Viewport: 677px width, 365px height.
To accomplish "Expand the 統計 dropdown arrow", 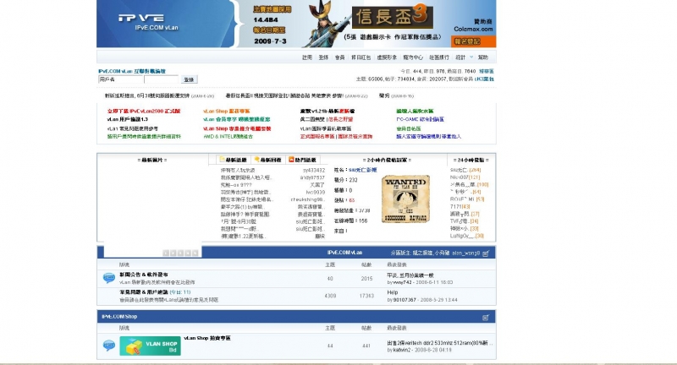I will tap(471, 57).
